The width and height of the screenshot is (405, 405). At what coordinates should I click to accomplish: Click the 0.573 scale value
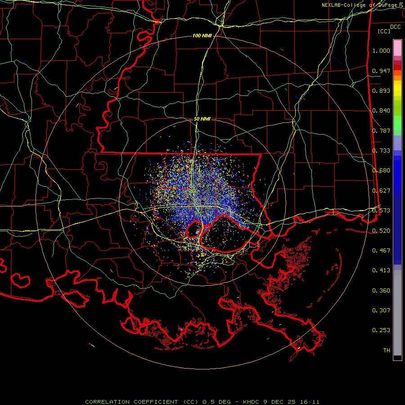pos(381,211)
